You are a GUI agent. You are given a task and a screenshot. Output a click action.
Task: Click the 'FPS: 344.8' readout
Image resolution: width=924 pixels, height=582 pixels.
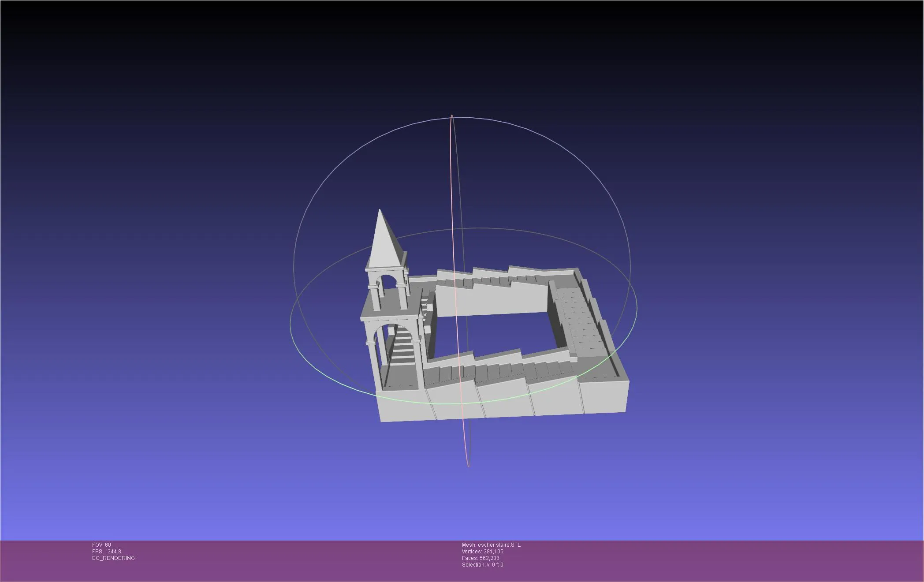click(x=106, y=552)
